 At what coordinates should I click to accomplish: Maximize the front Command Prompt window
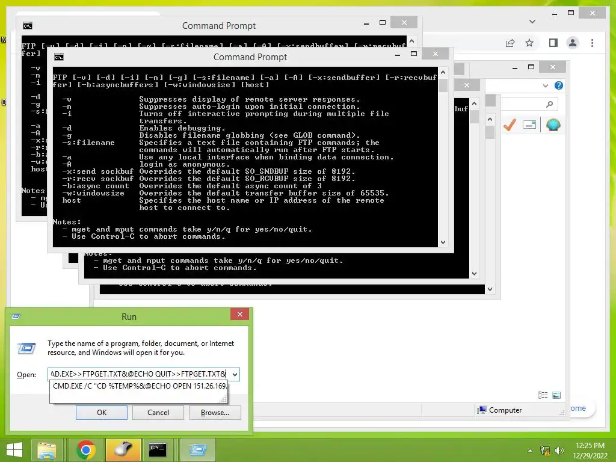pos(414,54)
